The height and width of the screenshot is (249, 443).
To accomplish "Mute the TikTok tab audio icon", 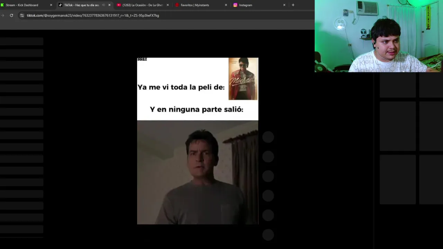I will (x=103, y=5).
